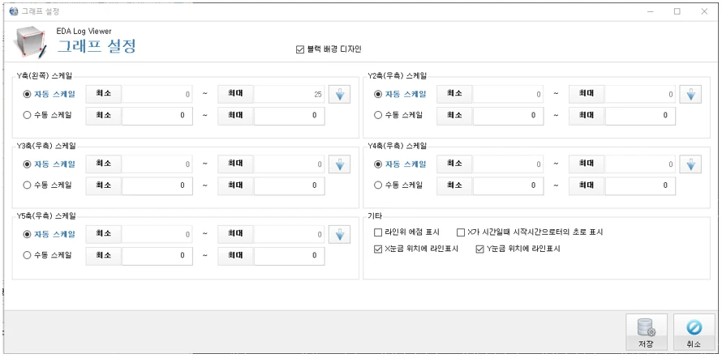Click the blue down-arrow in Y2축(우측) 스케일
This screenshot has width=722, height=358.
point(690,94)
